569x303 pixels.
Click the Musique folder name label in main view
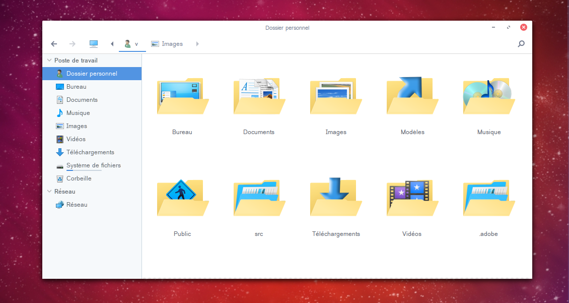tap(489, 132)
